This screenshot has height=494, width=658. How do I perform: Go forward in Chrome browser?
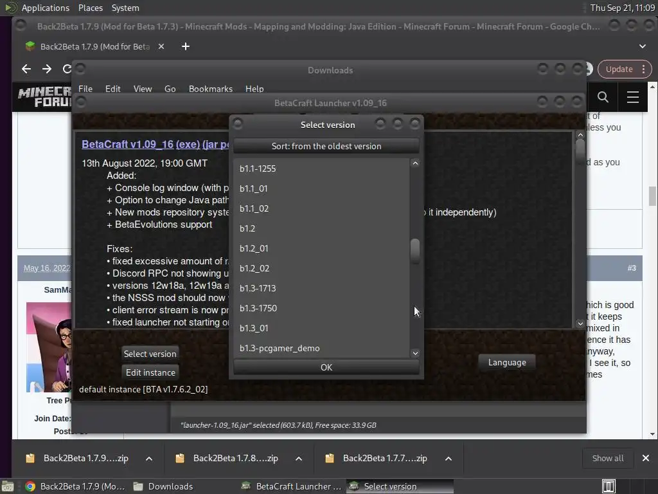tap(46, 69)
